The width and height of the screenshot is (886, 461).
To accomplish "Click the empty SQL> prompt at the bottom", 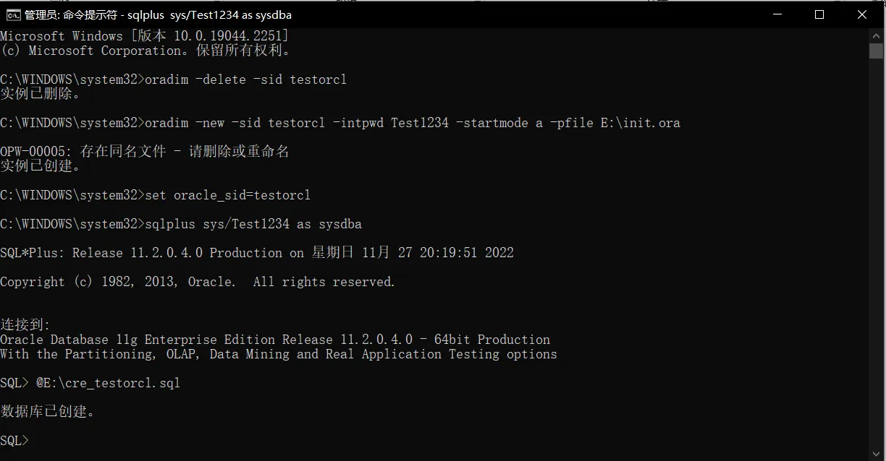I will [14, 441].
